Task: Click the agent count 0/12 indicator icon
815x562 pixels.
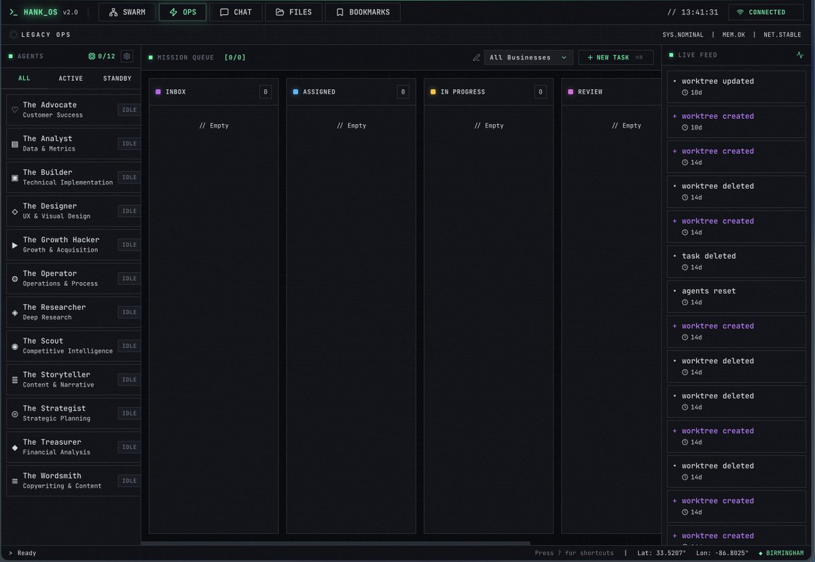Action: [x=92, y=57]
